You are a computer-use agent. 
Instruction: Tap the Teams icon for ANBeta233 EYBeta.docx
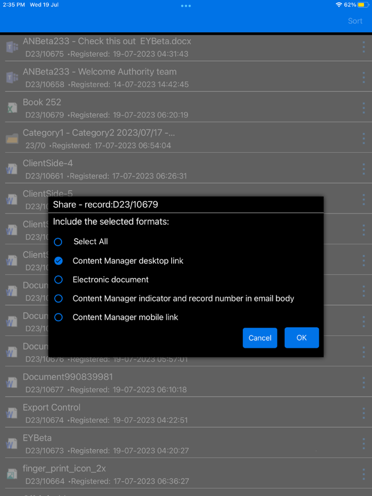(12, 47)
